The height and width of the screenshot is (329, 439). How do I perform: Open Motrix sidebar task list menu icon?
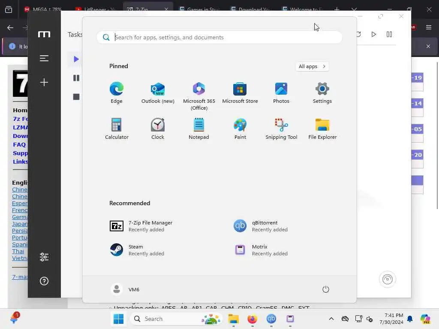pyautogui.click(x=44, y=58)
